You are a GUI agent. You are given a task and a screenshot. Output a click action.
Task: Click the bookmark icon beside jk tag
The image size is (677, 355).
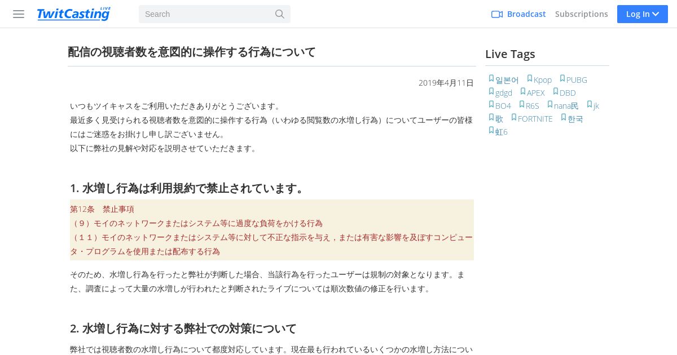[590, 105]
